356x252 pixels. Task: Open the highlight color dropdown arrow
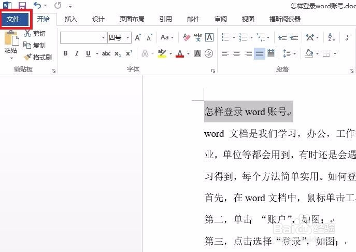tap(170, 53)
